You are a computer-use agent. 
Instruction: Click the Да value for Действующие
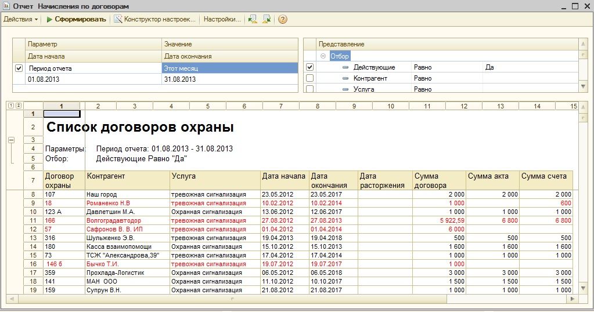tap(530, 67)
